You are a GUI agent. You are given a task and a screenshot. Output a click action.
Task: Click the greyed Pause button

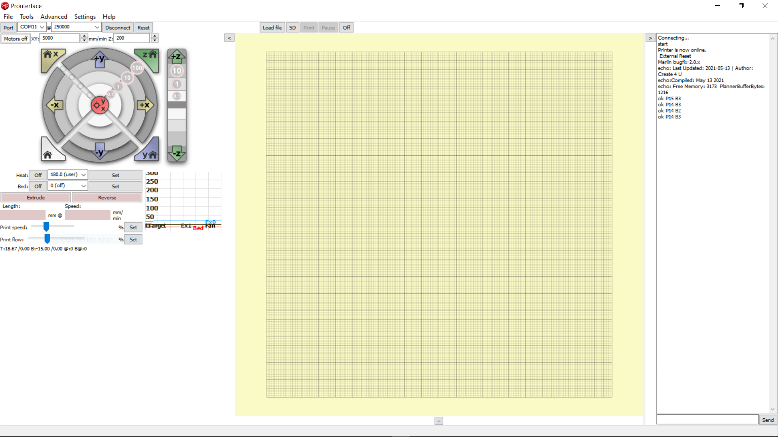(x=328, y=28)
